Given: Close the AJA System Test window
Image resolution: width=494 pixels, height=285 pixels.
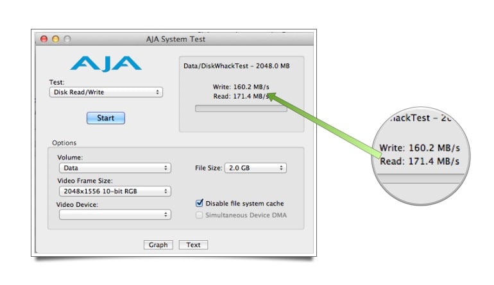Looking at the screenshot, I should 44,39.
